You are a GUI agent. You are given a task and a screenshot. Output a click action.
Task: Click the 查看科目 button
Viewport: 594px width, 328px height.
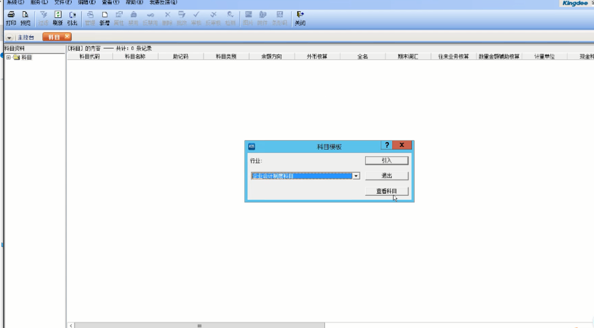[x=386, y=191]
